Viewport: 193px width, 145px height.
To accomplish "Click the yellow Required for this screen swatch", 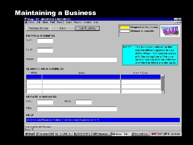I will pos(125,27).
